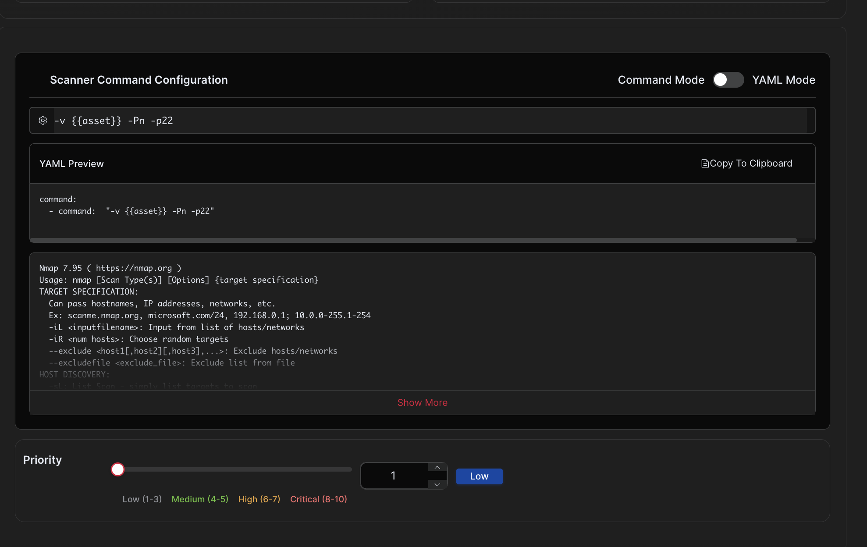
Task: Click the clipboard document icon
Action: point(705,163)
